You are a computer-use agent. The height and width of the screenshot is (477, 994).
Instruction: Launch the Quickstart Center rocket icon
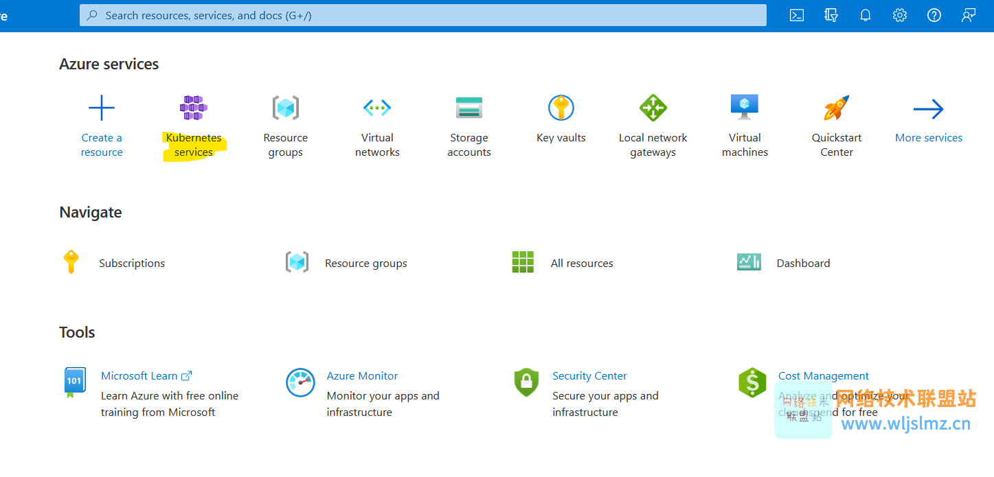coord(837,108)
